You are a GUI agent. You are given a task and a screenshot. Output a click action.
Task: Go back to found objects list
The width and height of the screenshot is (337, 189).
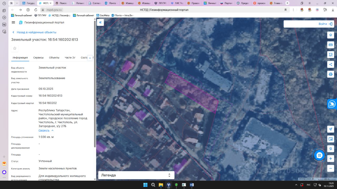(34, 32)
